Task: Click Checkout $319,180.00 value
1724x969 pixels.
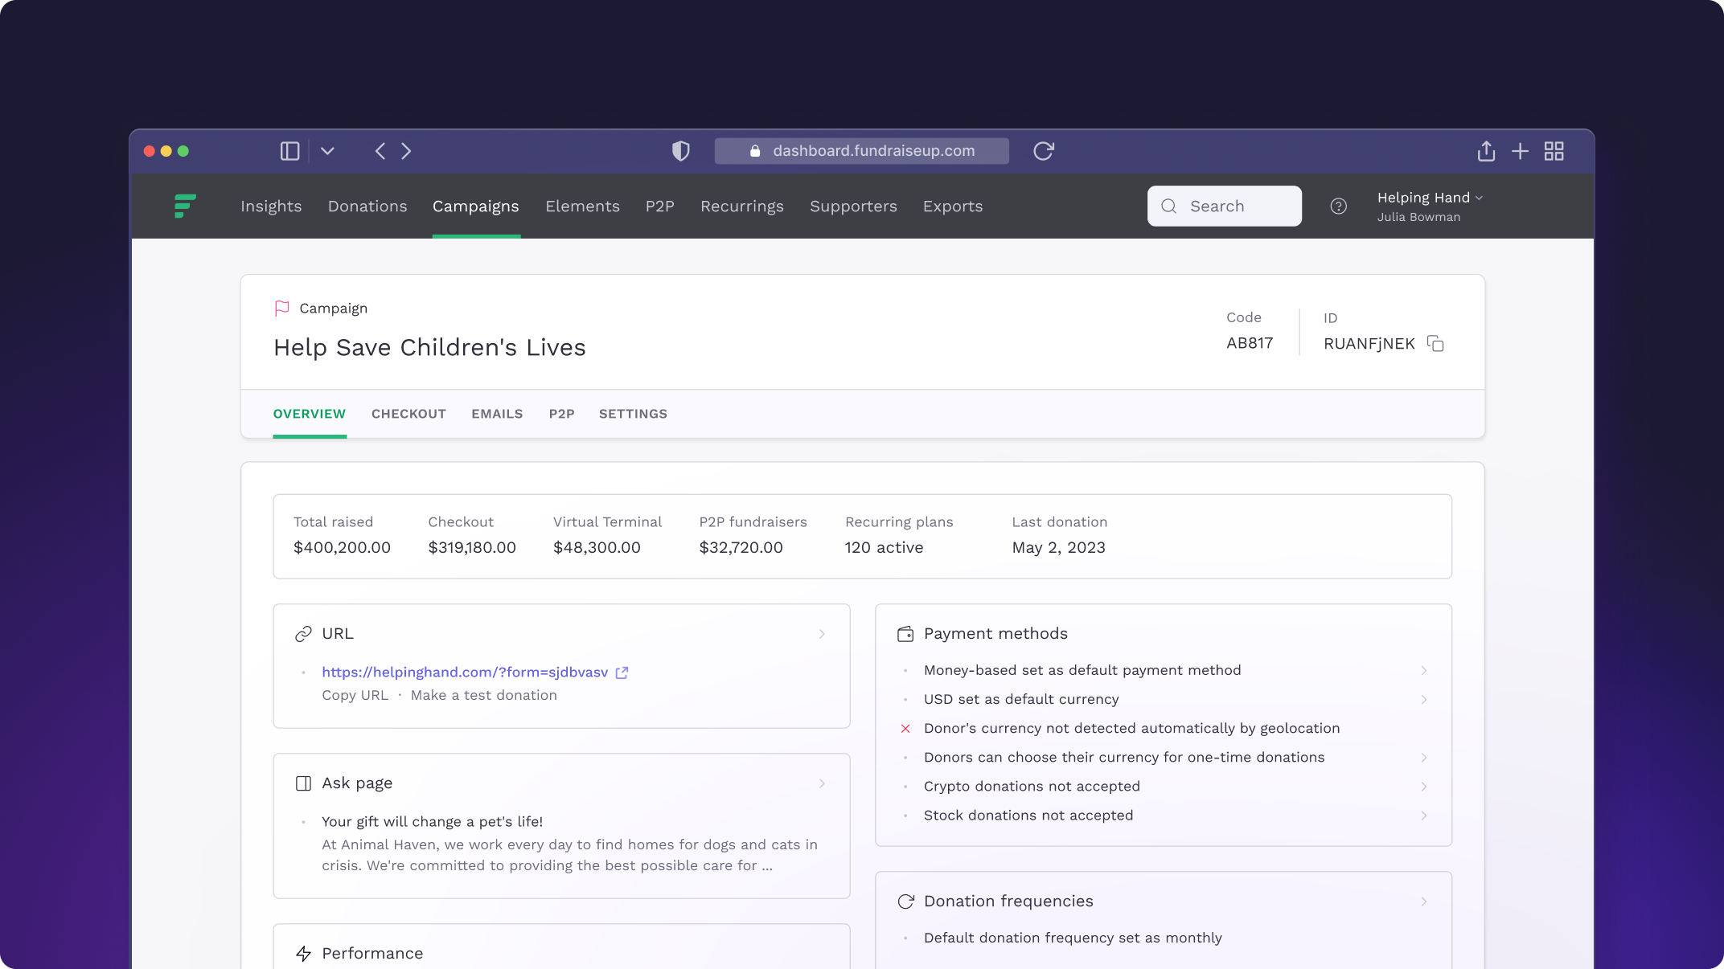Action: point(472,547)
